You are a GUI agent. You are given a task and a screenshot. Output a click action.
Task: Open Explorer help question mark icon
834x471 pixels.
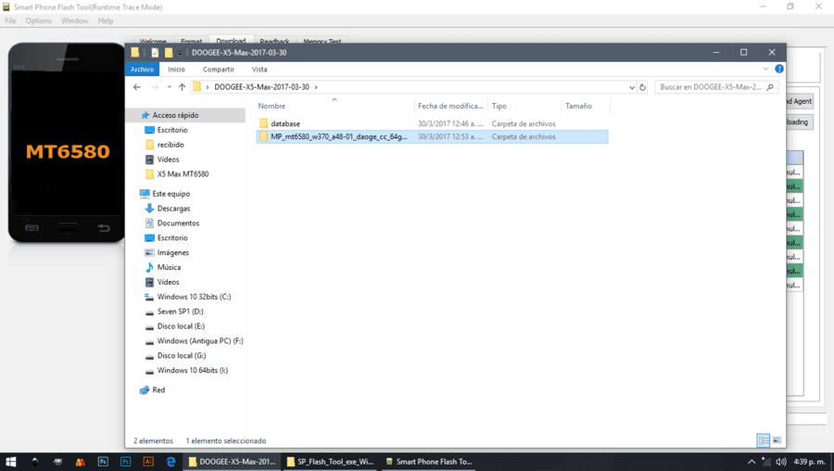(779, 69)
